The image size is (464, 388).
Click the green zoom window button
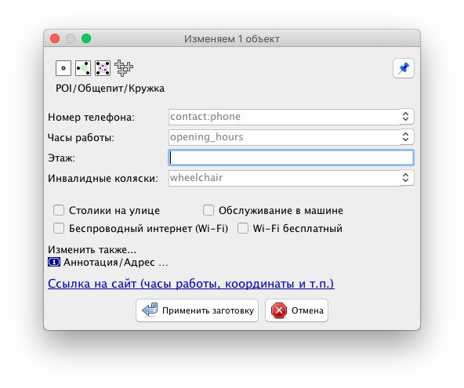[86, 38]
